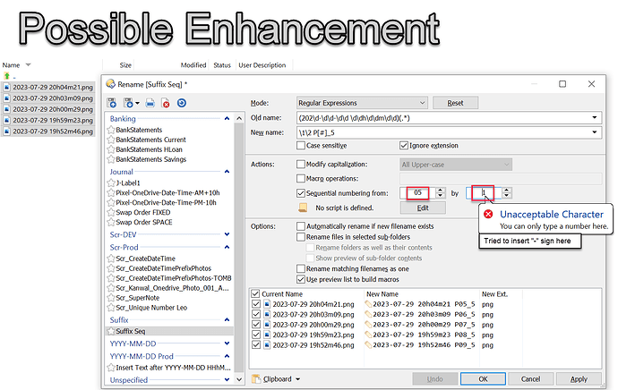Expand the YYYY-MM-DD preset group
The width and height of the screenshot is (618, 390).
pyautogui.click(x=227, y=343)
